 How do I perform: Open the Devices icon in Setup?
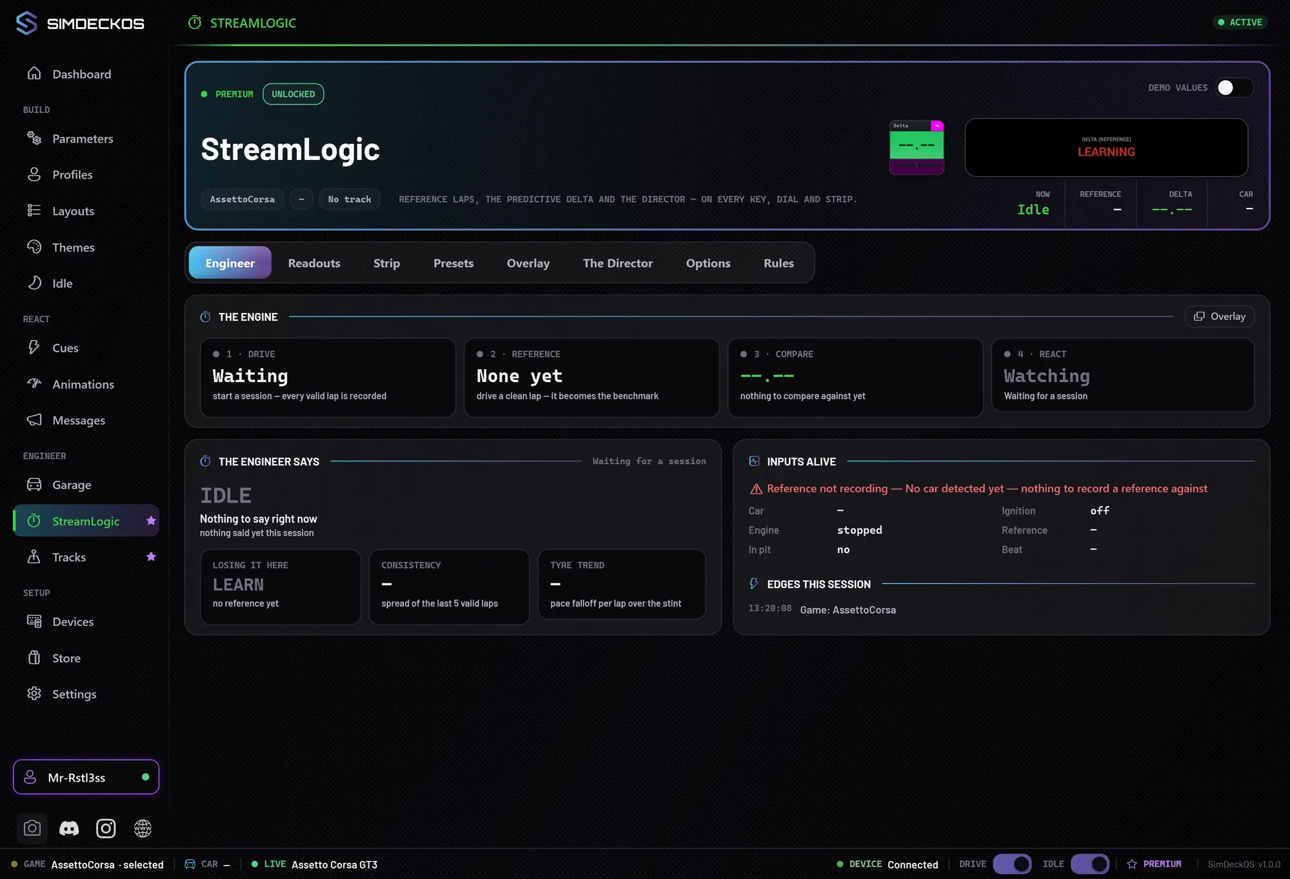(x=34, y=621)
